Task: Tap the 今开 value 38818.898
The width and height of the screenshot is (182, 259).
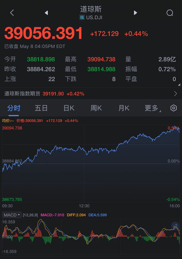Action: pyautogui.click(x=41, y=59)
